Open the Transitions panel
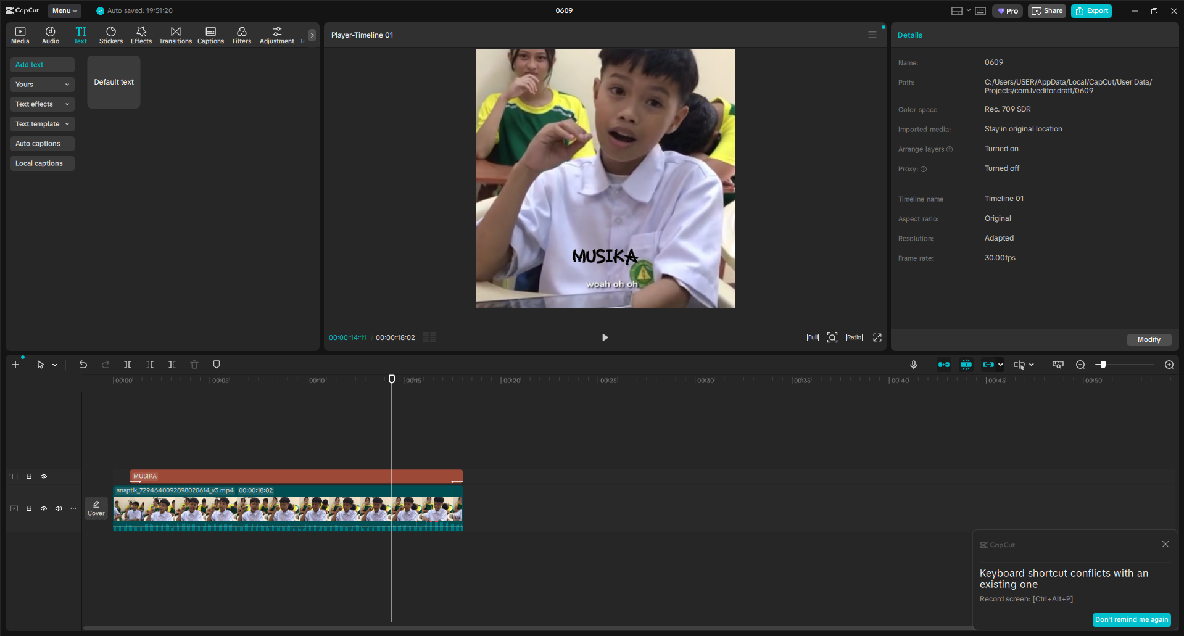This screenshot has width=1184, height=636. pos(175,35)
